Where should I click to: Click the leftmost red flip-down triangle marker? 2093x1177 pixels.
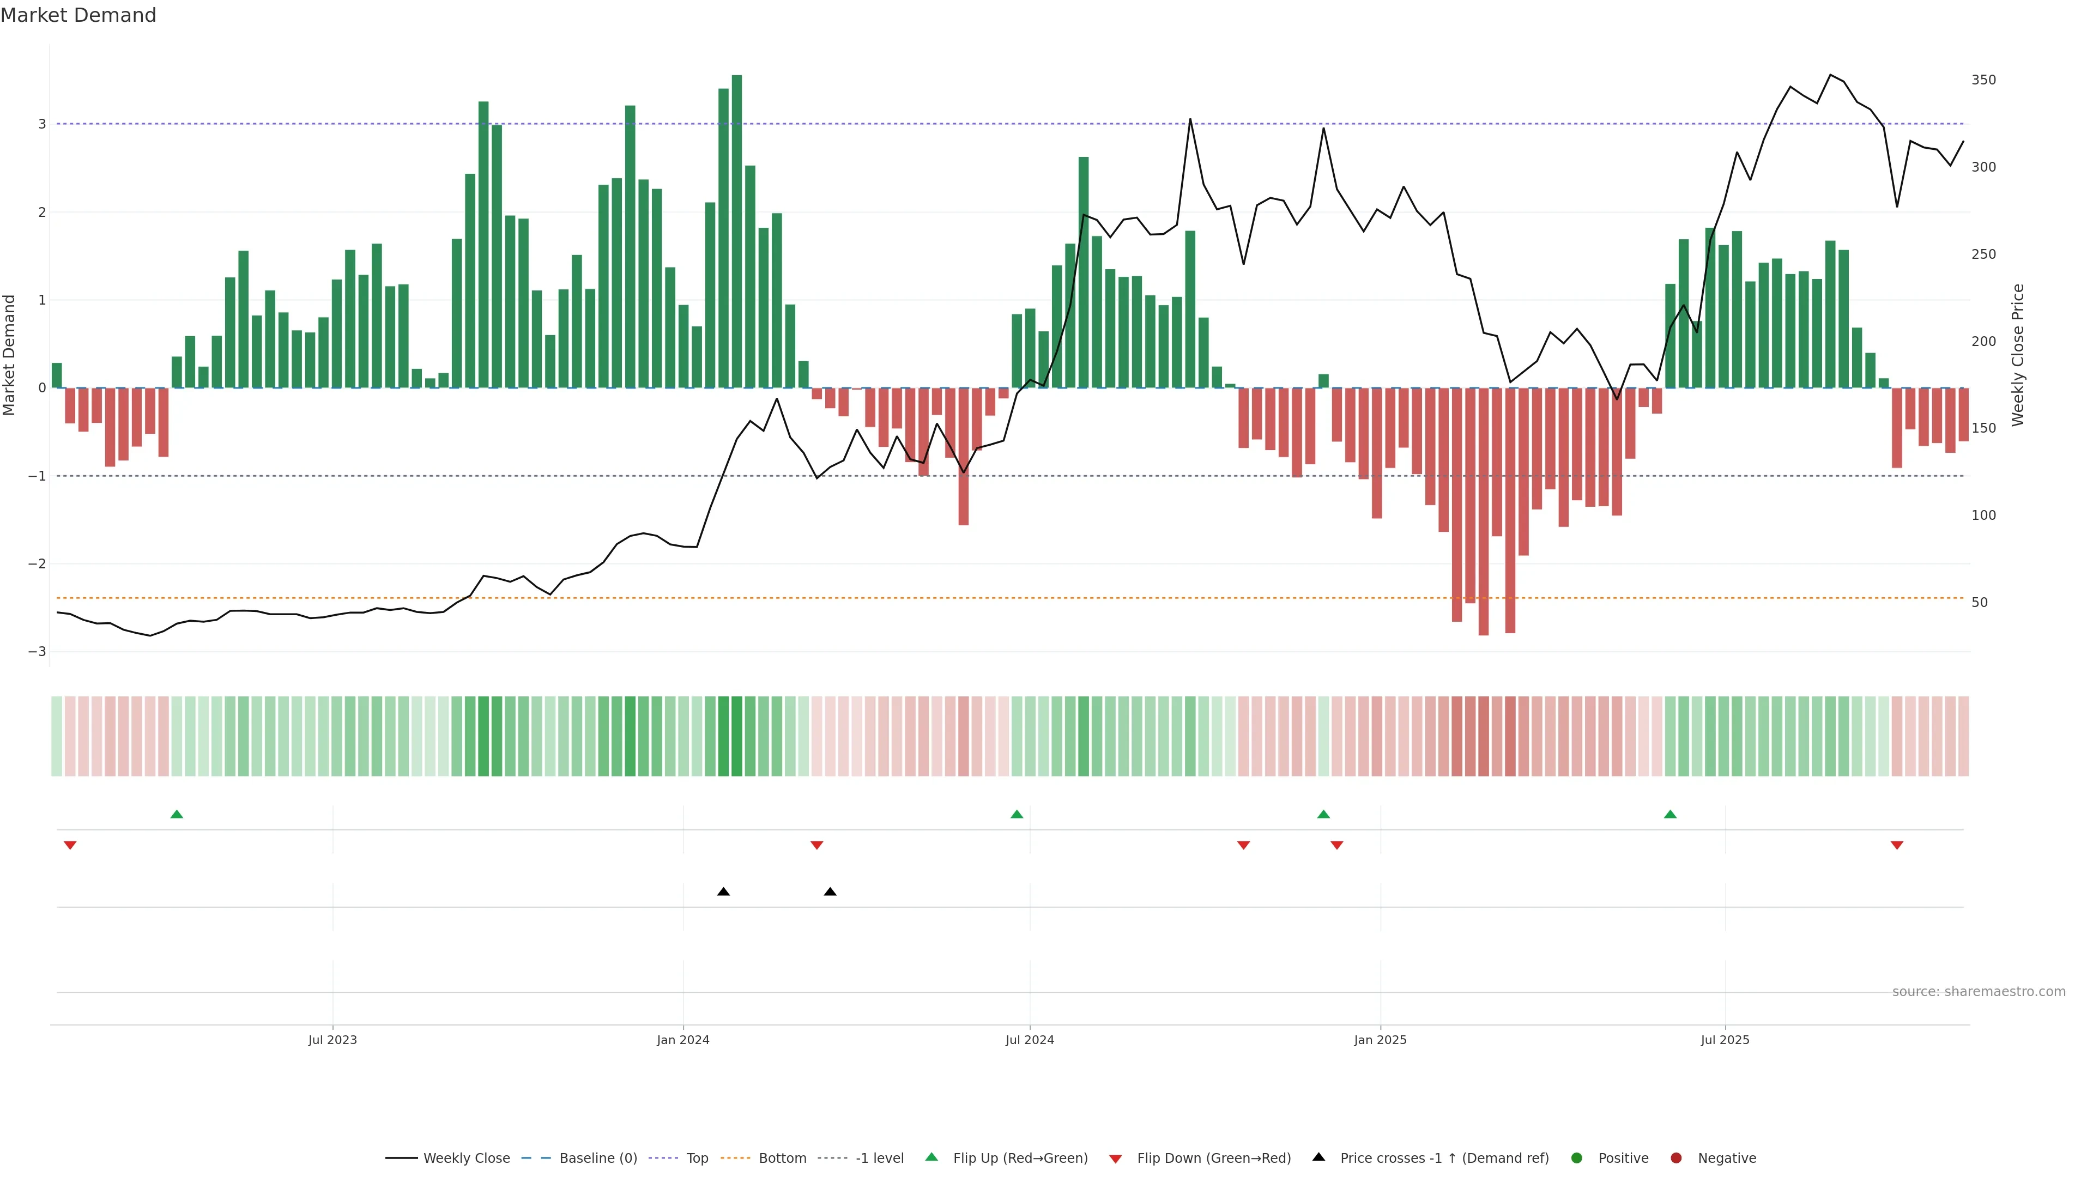click(70, 846)
